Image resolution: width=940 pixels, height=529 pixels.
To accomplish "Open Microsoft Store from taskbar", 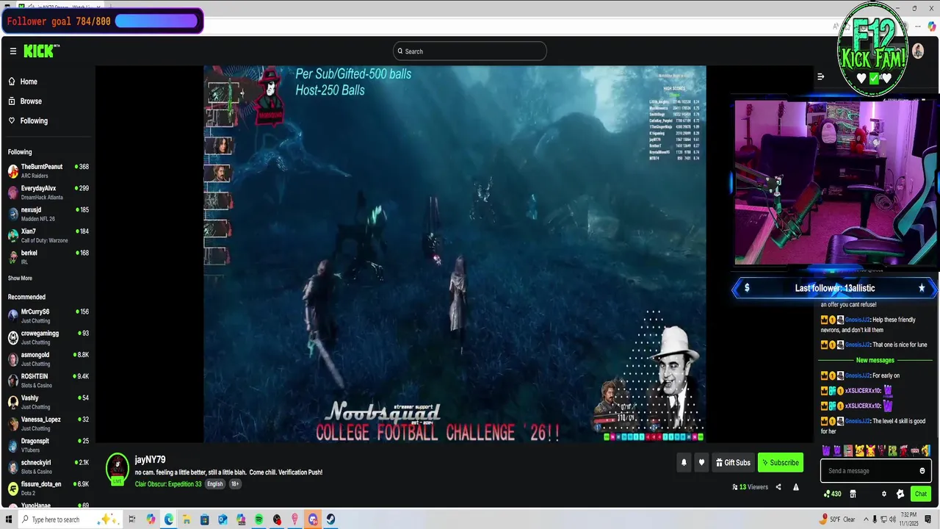I will tap(205, 519).
